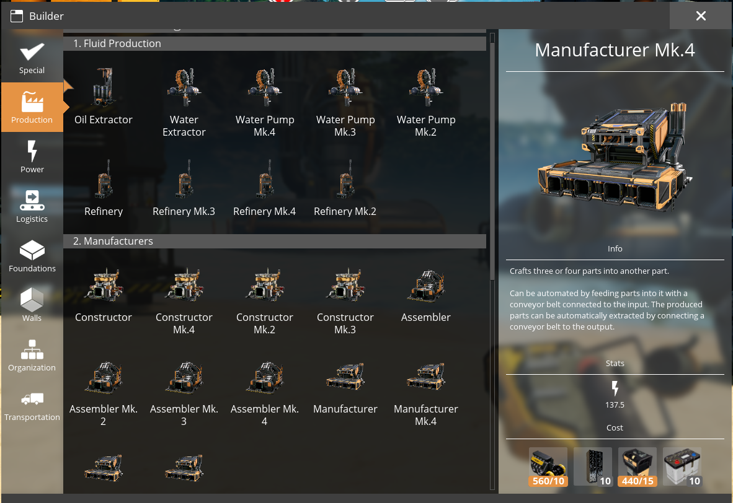Choose the basic Assembler

(x=426, y=295)
